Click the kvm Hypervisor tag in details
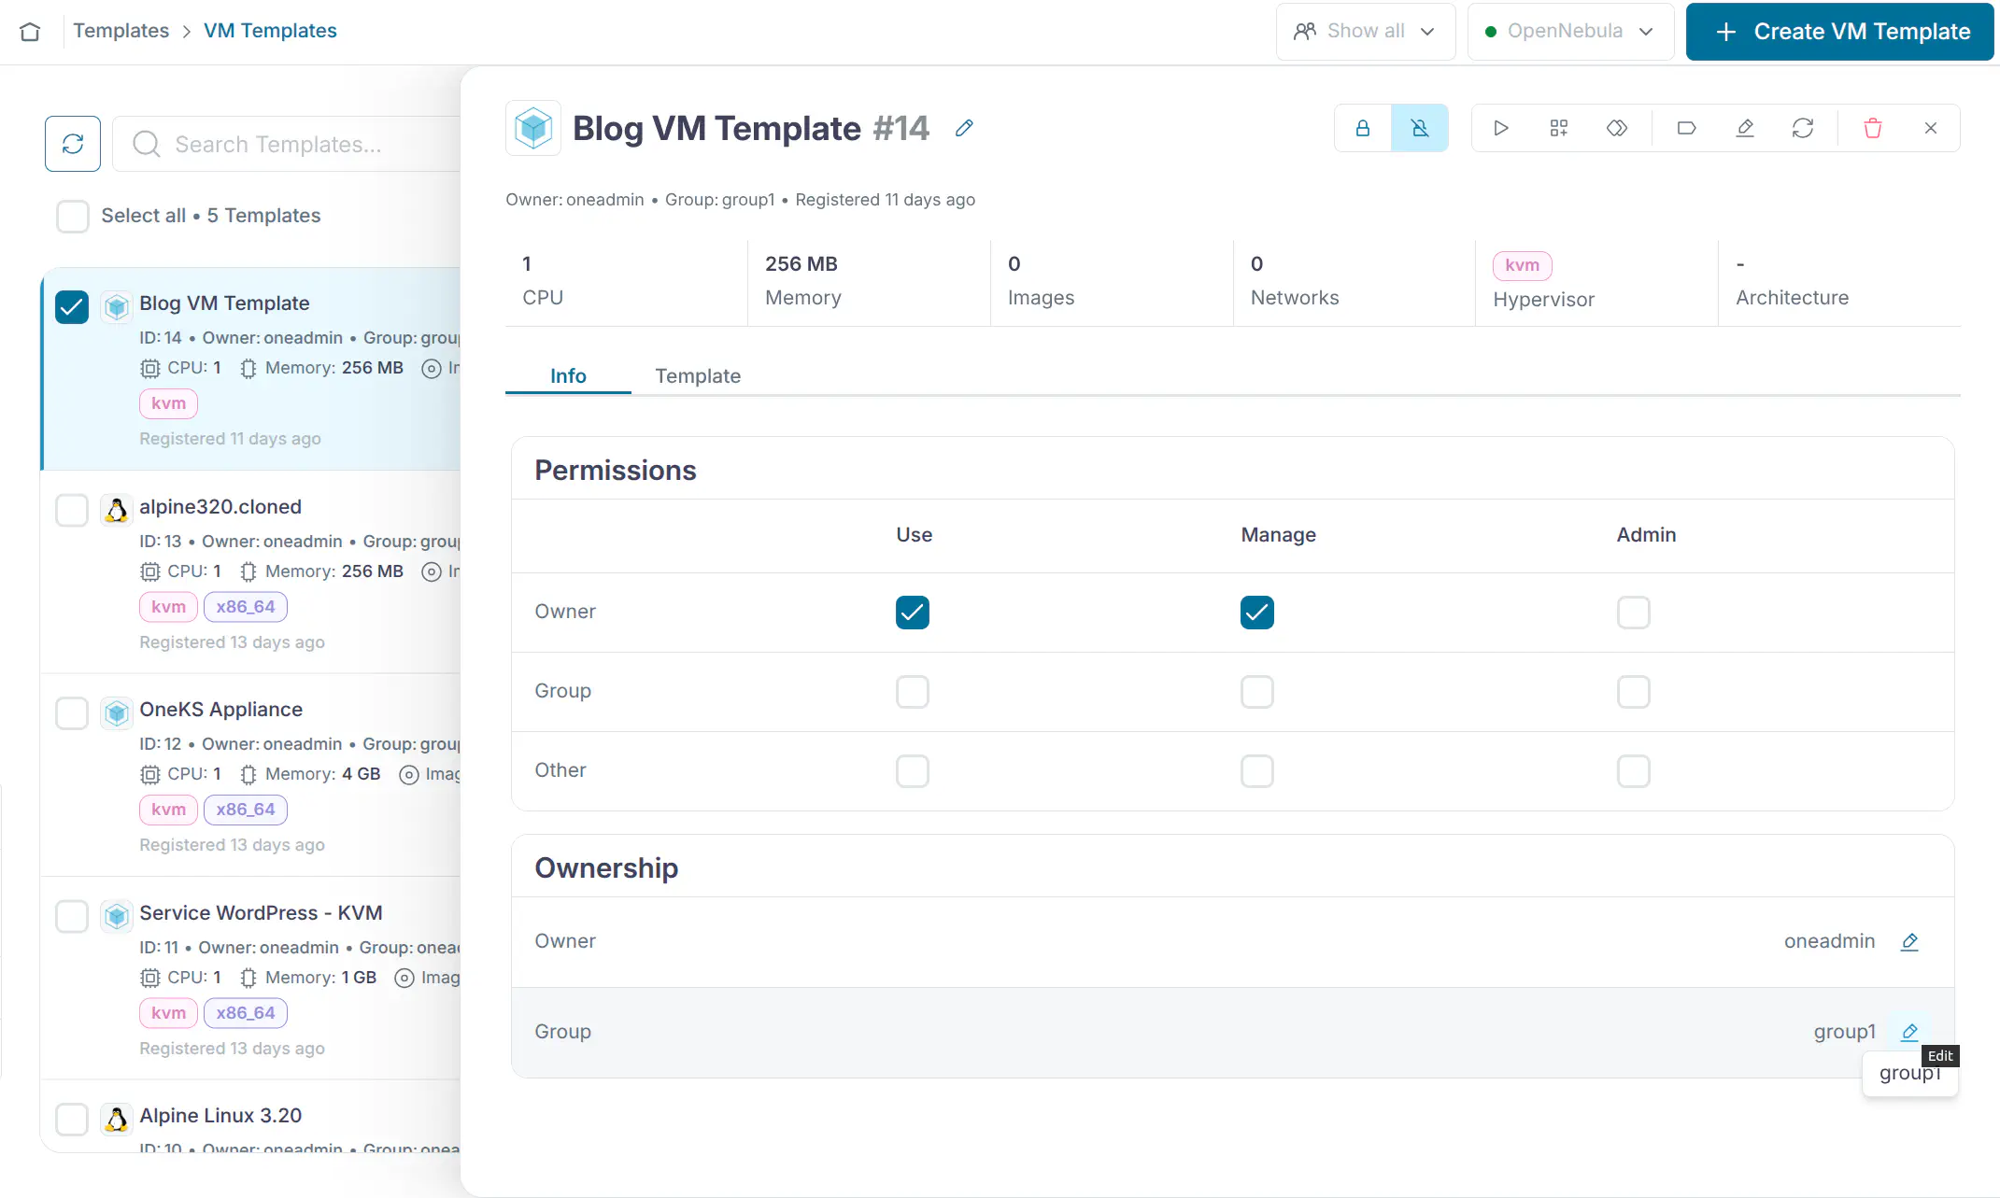This screenshot has height=1198, width=2000. (1523, 265)
